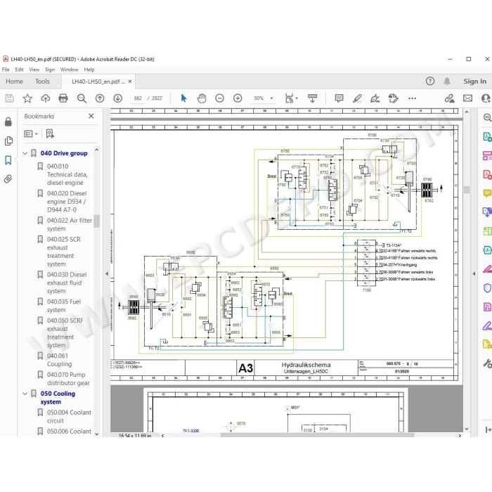Open bookmark 040.022 Air filter system
The height and width of the screenshot is (492, 492).
click(70, 224)
